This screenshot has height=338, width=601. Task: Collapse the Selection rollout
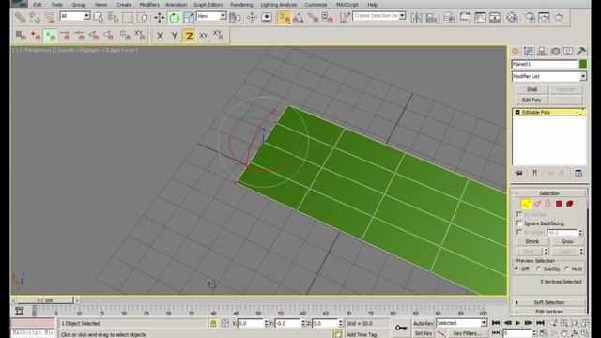548,193
